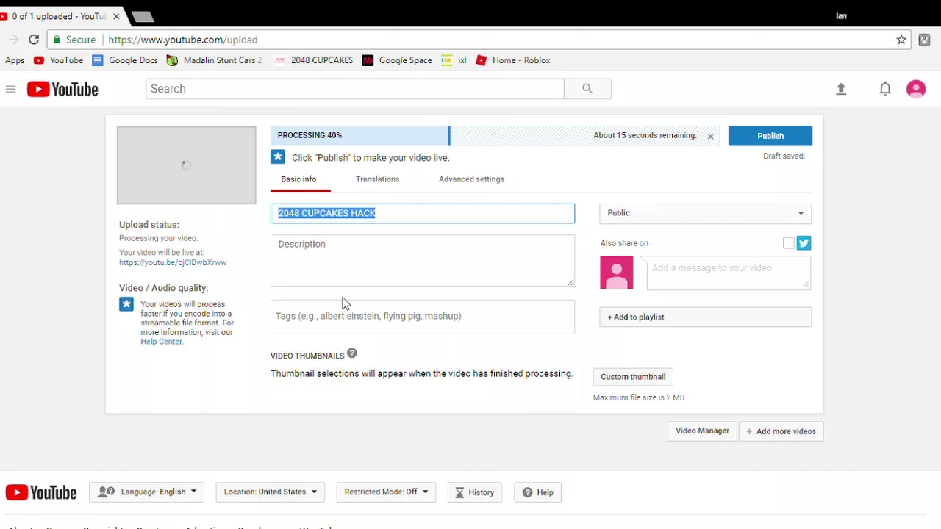Open the Language: English dropdown
This screenshot has height=529, width=941.
[x=147, y=492]
